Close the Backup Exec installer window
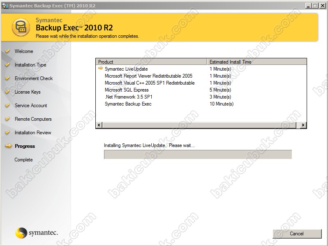The height and width of the screenshot is (246, 328). [x=323, y=6]
